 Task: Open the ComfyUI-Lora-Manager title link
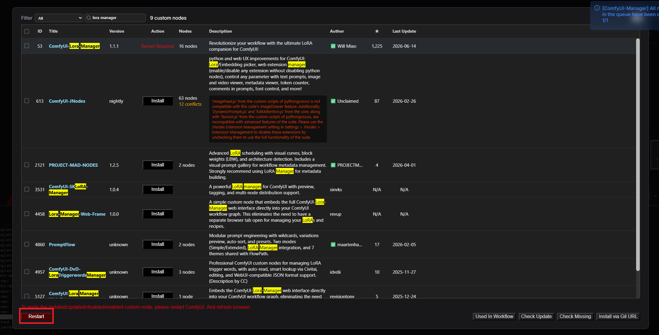point(74,46)
